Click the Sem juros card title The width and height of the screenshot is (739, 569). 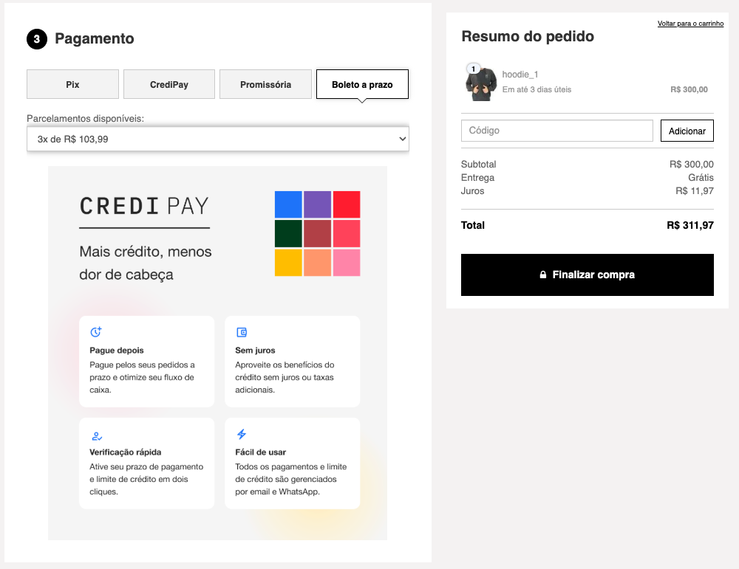pyautogui.click(x=255, y=350)
